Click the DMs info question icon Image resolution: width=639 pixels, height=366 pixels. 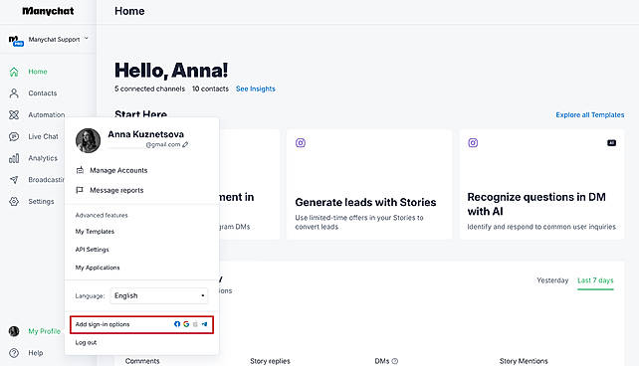395,361
